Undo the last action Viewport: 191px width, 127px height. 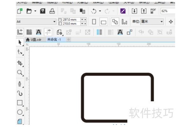tap(94, 11)
